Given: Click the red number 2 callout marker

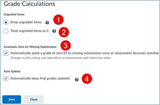Looking at the screenshot, I should point(64,32).
